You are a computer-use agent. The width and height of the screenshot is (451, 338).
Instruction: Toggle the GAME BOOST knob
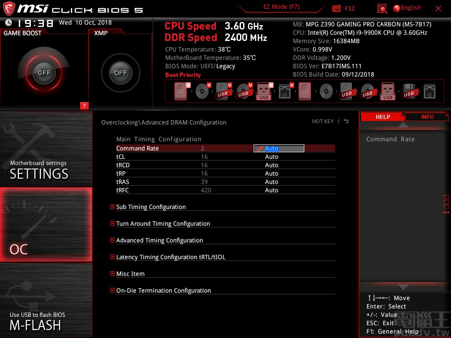tap(44, 73)
